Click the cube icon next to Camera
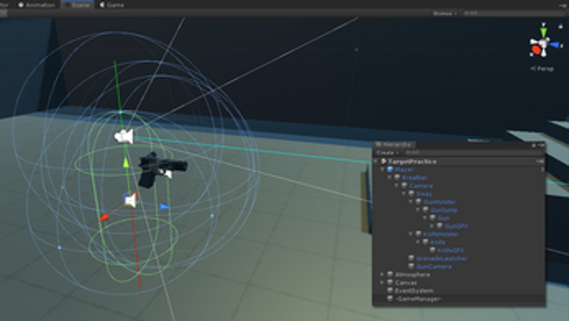Image resolution: width=569 pixels, height=321 pixels. pyautogui.click(x=405, y=185)
